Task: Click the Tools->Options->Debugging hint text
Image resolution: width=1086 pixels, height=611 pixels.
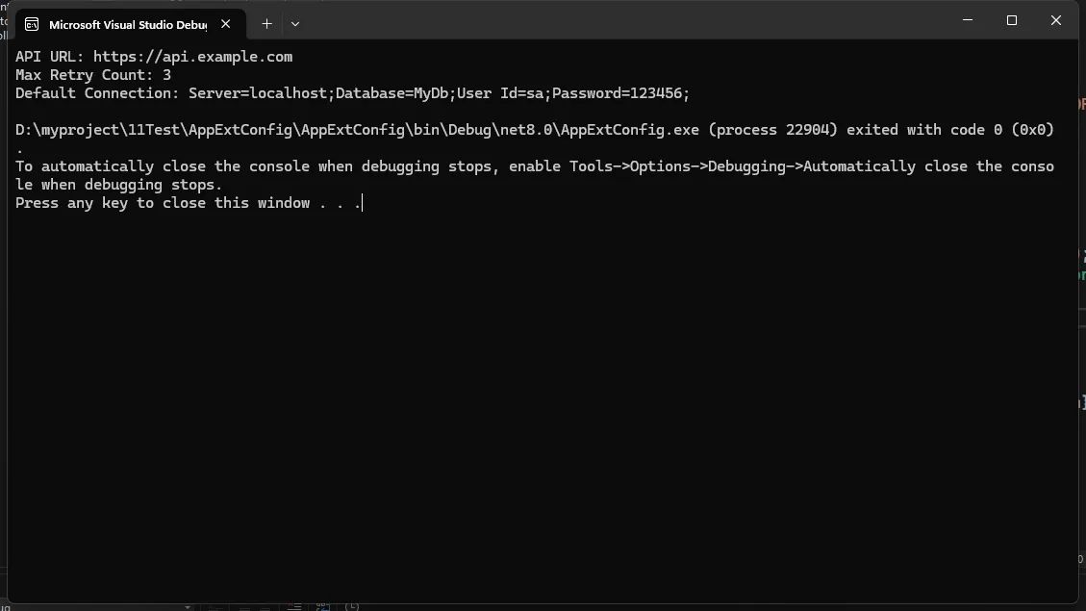Action: (x=682, y=166)
